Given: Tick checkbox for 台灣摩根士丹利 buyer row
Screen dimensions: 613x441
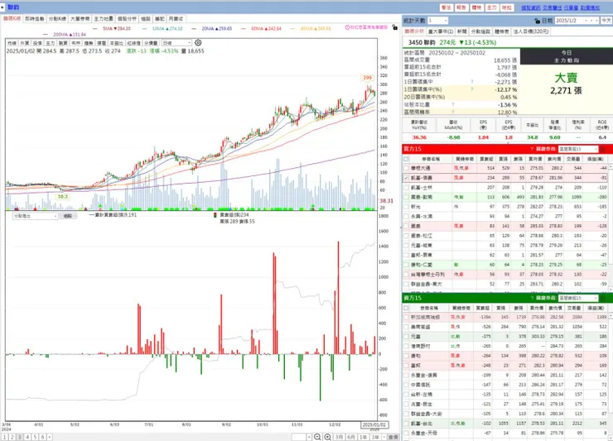Looking at the screenshot, I should click(x=406, y=274).
